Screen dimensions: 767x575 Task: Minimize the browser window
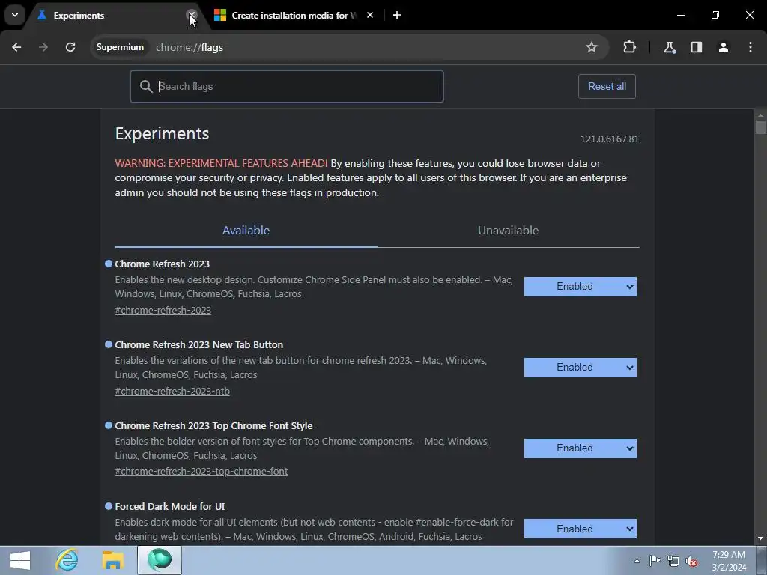point(680,15)
